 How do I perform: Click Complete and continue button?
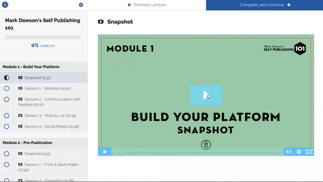[x=265, y=5]
